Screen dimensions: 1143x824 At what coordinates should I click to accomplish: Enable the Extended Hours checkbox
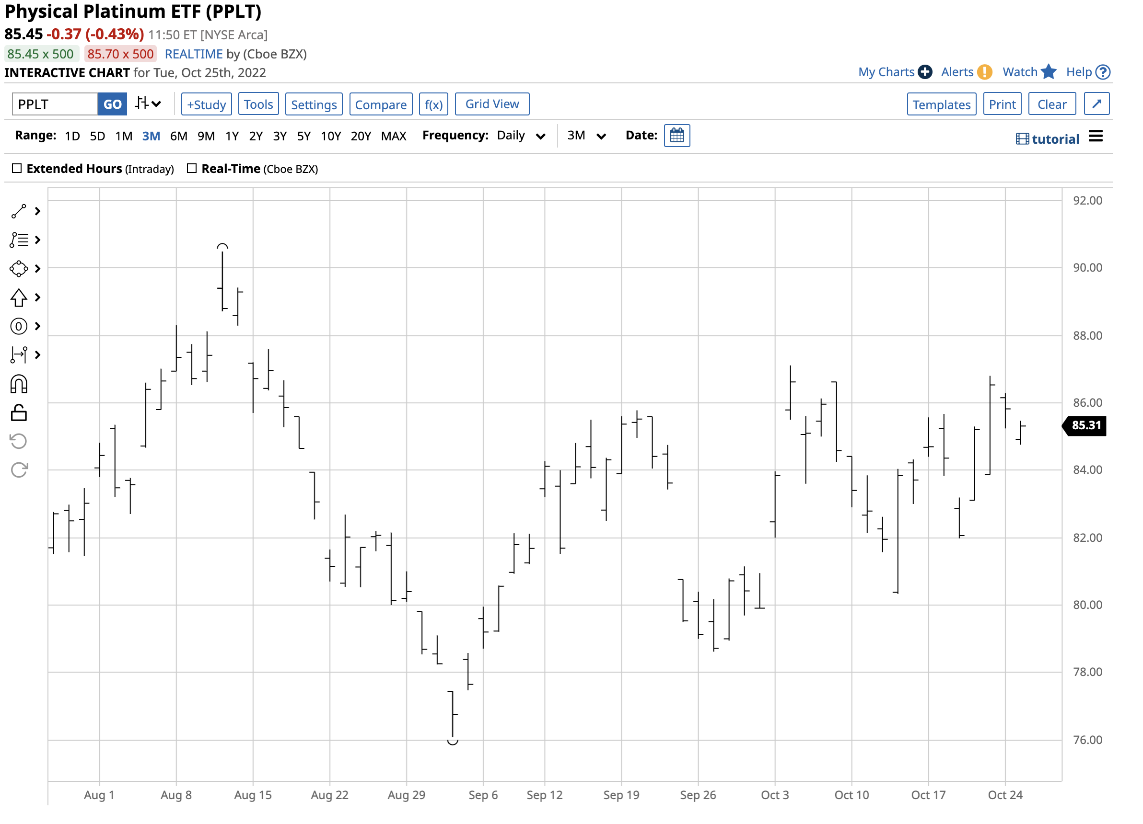[17, 169]
